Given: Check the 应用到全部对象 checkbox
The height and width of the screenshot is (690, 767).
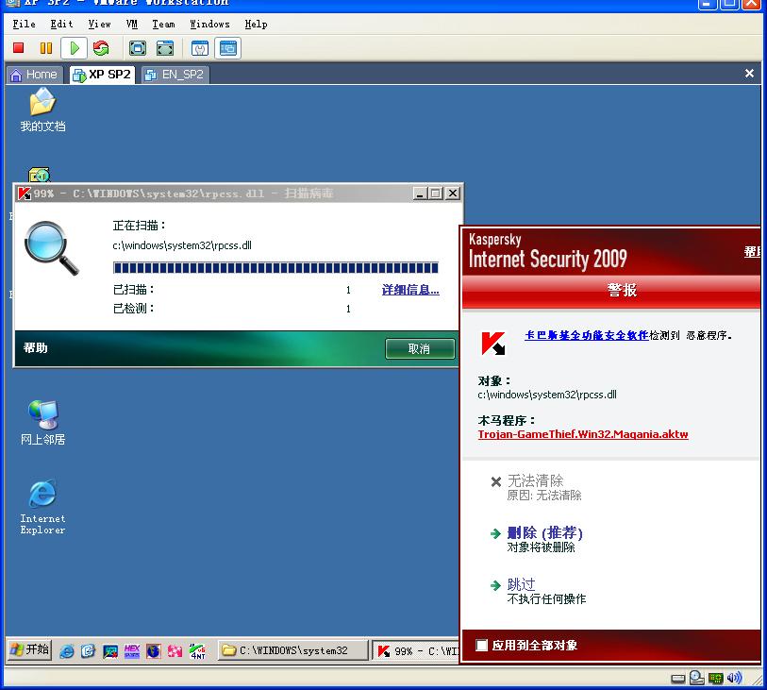Looking at the screenshot, I should [x=482, y=645].
